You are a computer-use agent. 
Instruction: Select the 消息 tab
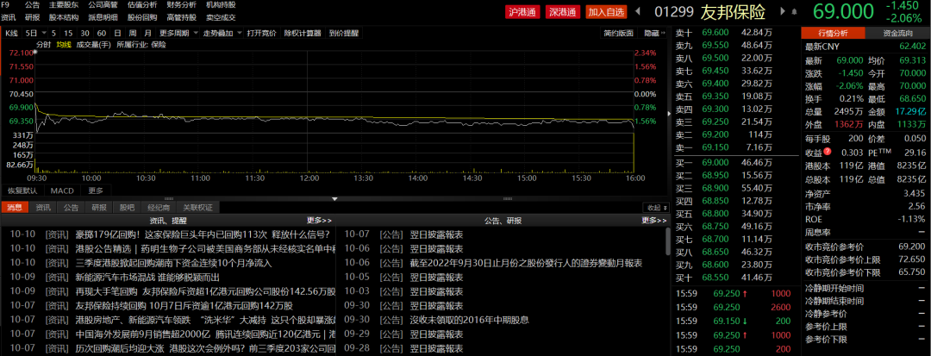(x=15, y=207)
